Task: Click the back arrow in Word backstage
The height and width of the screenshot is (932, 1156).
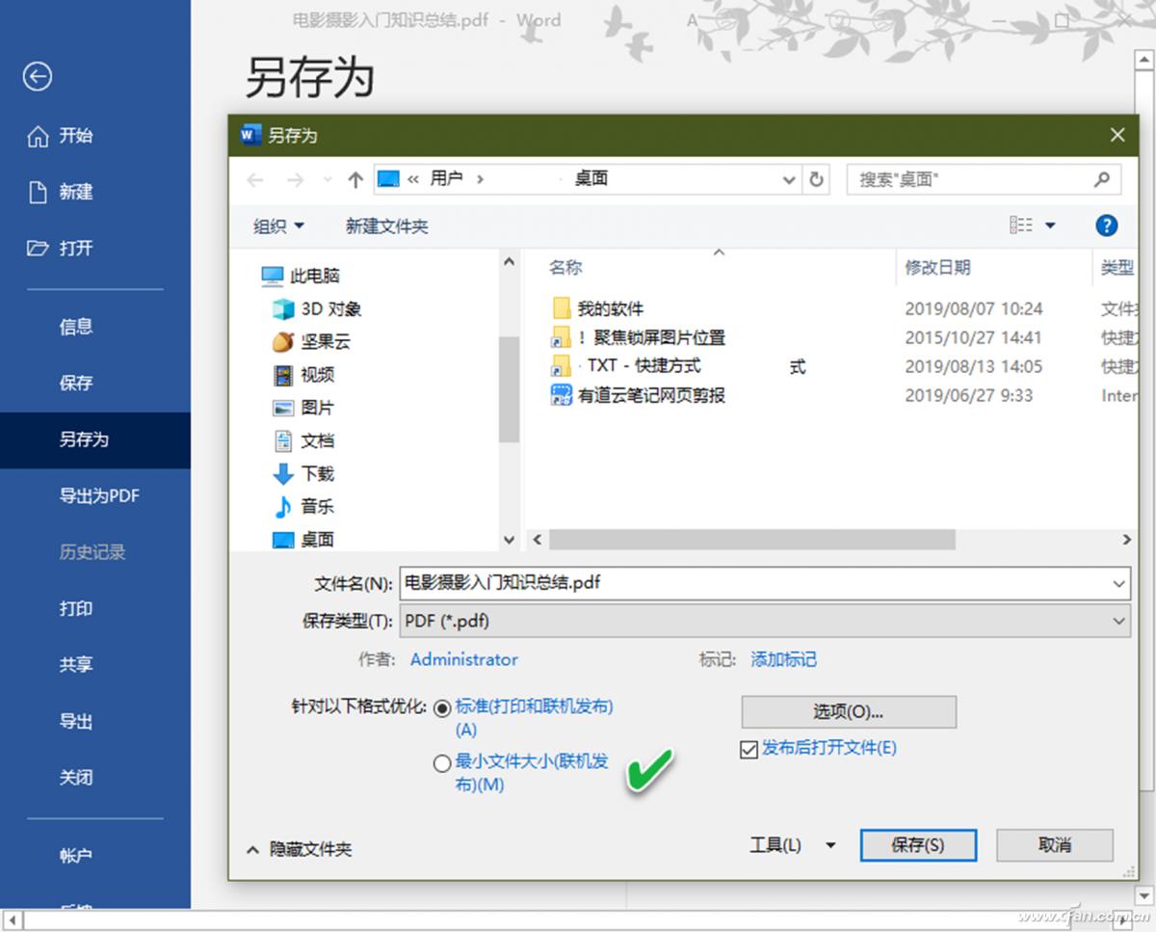Action: tap(38, 77)
